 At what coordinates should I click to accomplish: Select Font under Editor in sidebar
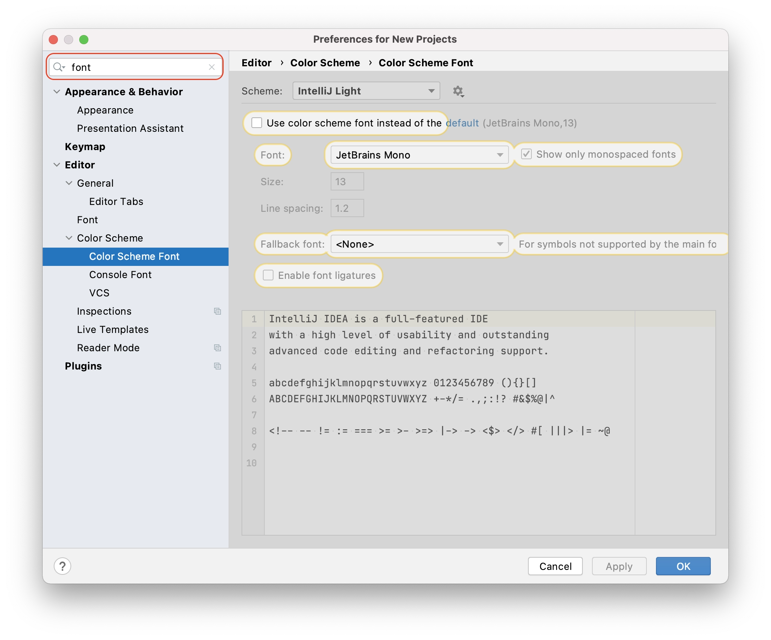click(88, 219)
